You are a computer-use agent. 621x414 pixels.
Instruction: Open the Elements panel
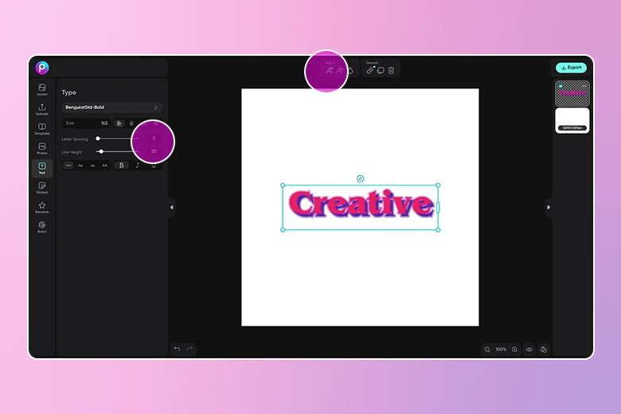(x=42, y=207)
